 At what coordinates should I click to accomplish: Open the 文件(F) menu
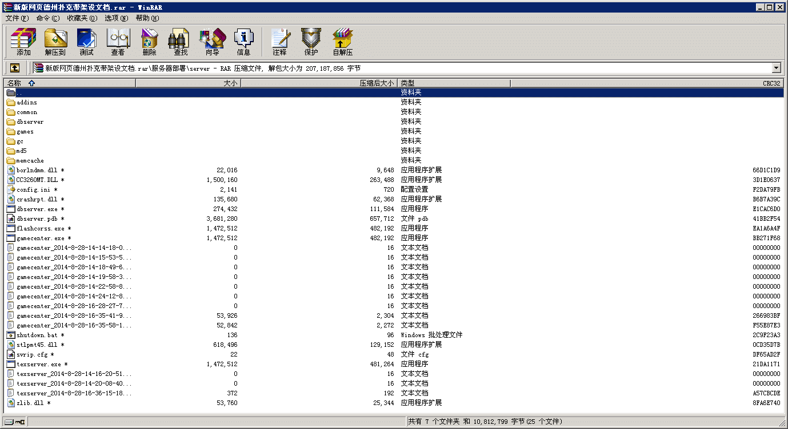coord(17,18)
